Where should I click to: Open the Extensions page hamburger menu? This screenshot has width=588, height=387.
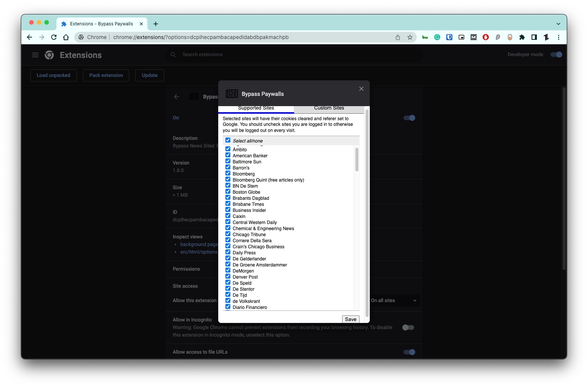pyautogui.click(x=35, y=55)
